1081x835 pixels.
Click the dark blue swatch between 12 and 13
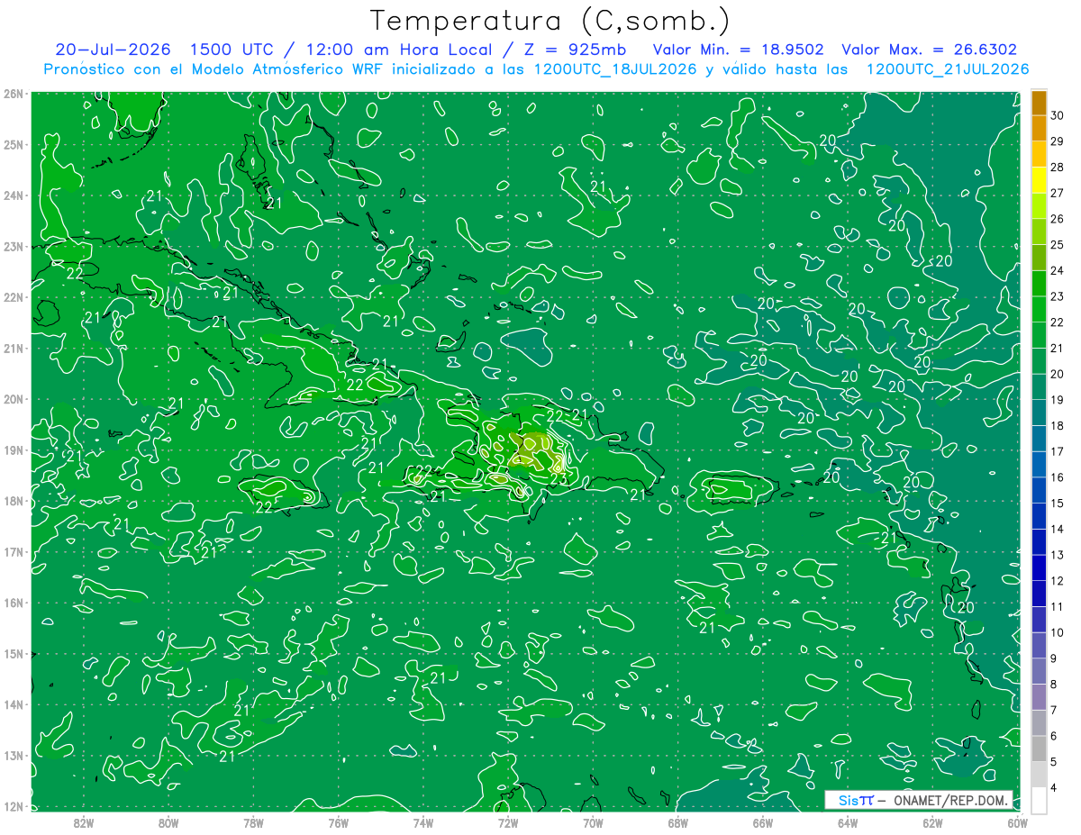click(x=1039, y=567)
